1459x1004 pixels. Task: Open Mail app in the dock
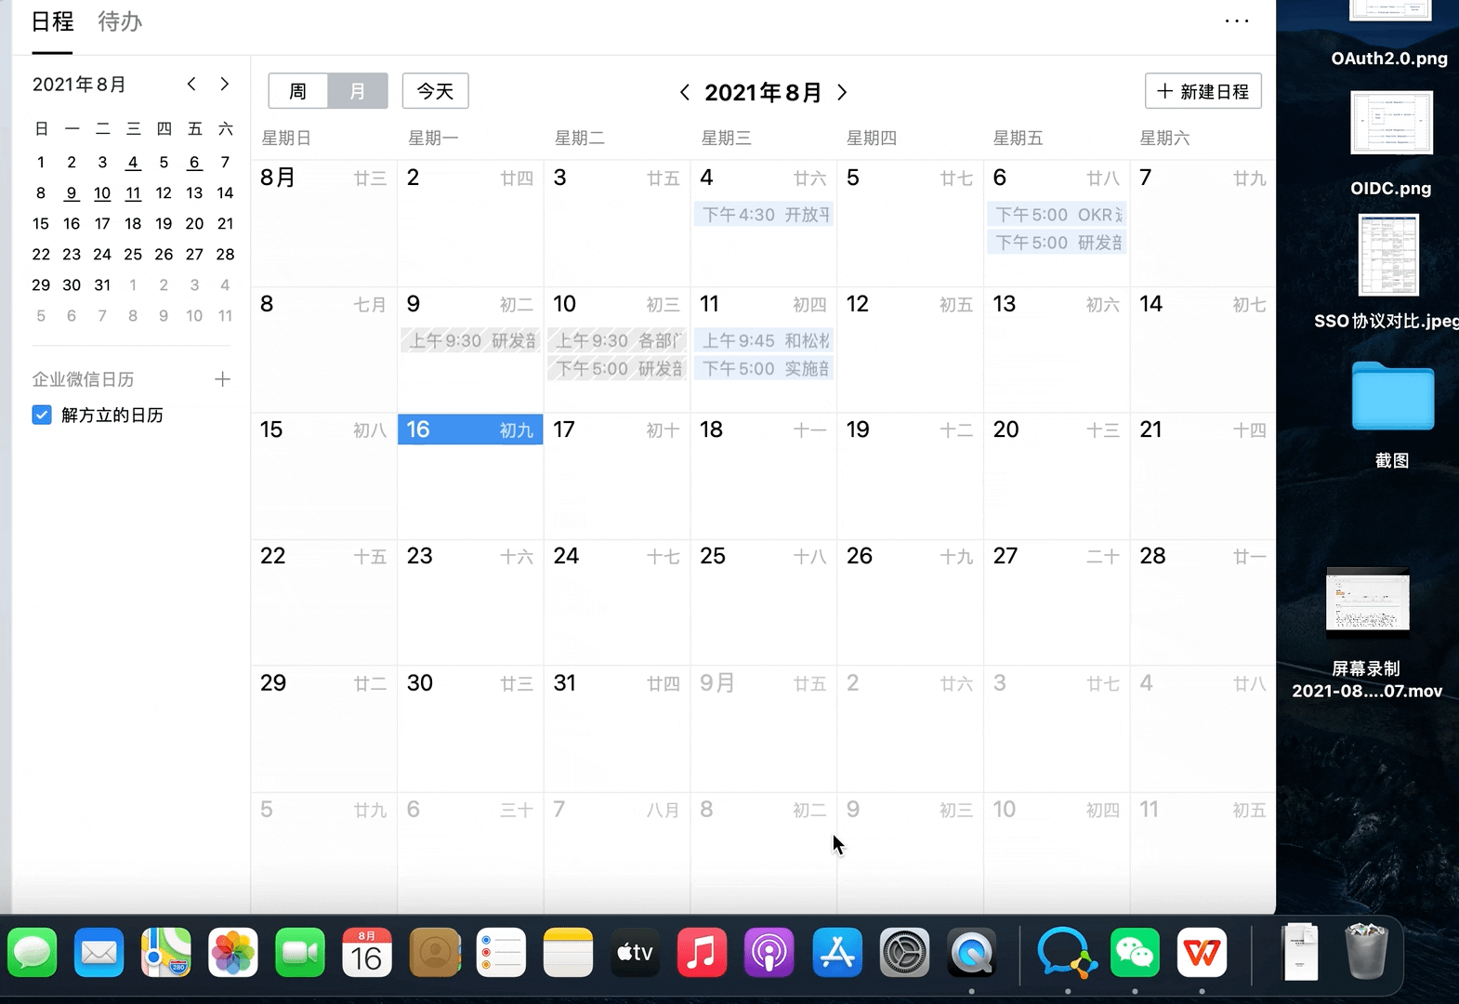[99, 953]
